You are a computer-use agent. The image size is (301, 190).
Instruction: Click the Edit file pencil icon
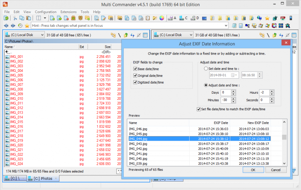coord(103,18)
